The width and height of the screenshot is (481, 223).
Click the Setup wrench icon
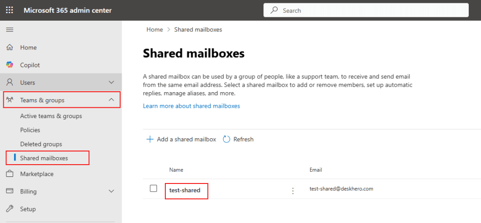[9, 209]
